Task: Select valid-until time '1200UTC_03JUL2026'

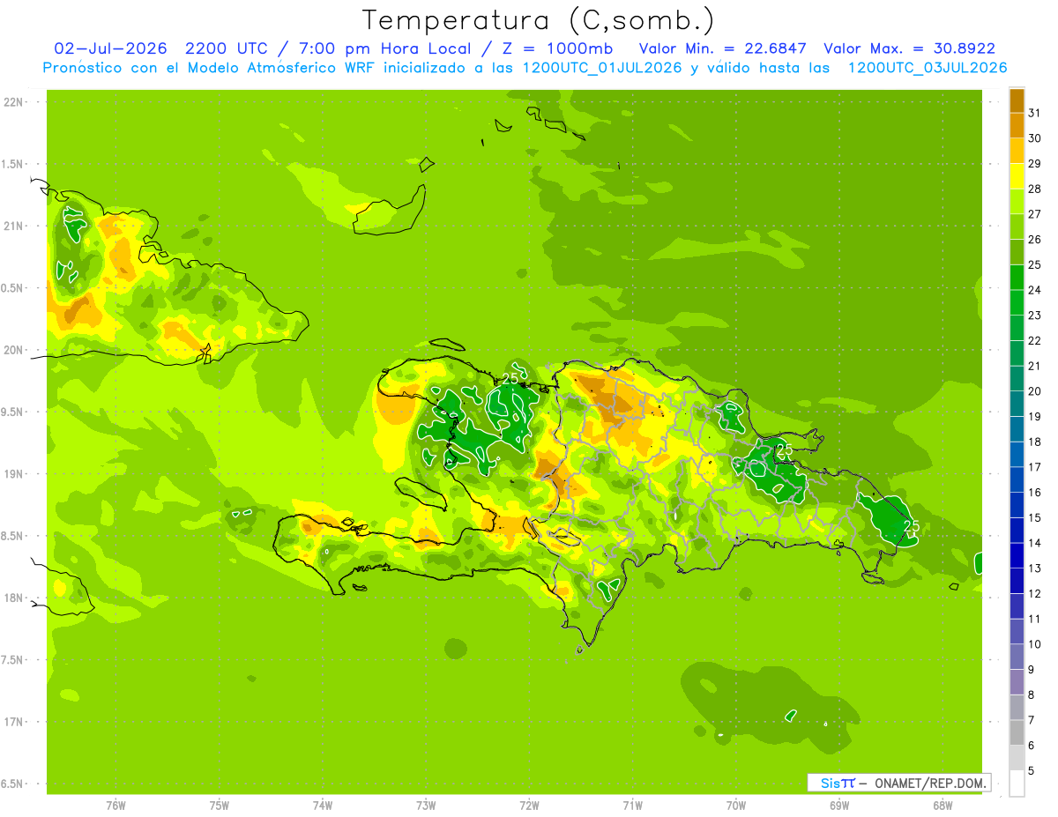Action: tap(928, 68)
